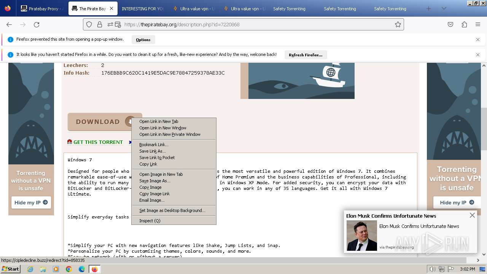Click the DOWNLOAD button
Image resolution: width=487 pixels, height=274 pixels.
tap(100, 122)
